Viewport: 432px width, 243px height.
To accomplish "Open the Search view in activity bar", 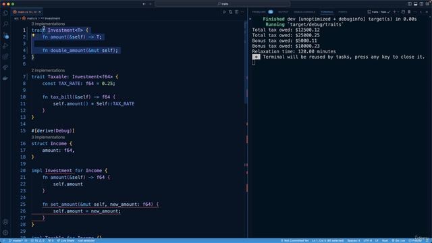I will (5, 24).
